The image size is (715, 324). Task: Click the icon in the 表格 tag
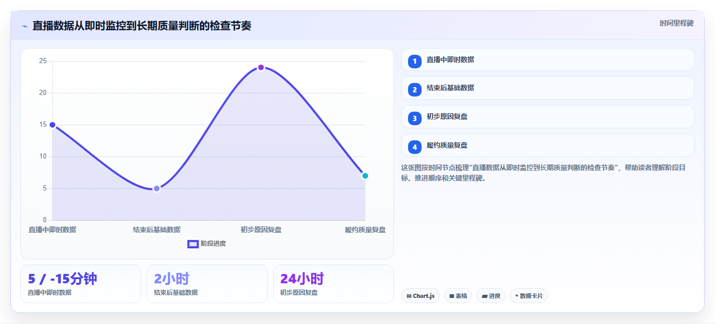coord(452,296)
